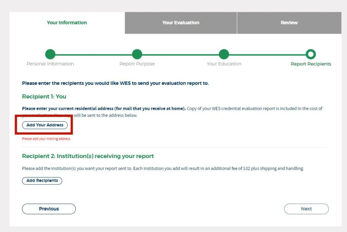Select the Report Recipients step circle
Screen dimensions: 347x232
[311, 54]
